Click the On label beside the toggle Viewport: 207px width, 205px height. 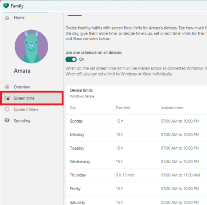(81, 59)
